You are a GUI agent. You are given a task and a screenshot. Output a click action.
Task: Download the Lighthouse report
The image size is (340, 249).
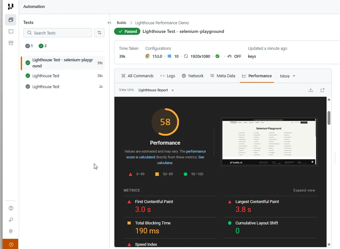[x=311, y=90]
